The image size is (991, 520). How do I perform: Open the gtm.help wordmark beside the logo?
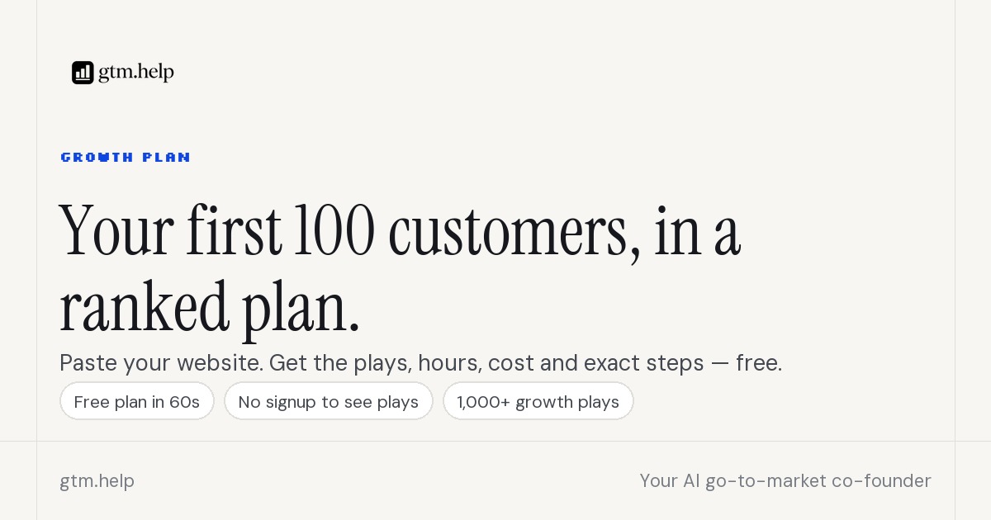136,73
